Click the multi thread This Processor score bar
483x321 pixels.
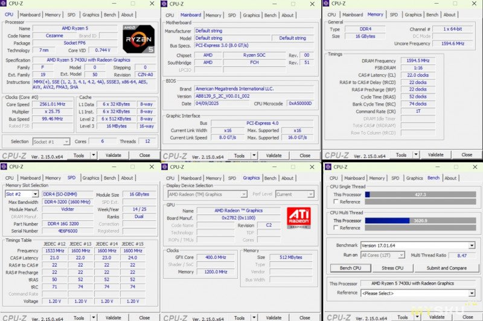[x=420, y=221]
